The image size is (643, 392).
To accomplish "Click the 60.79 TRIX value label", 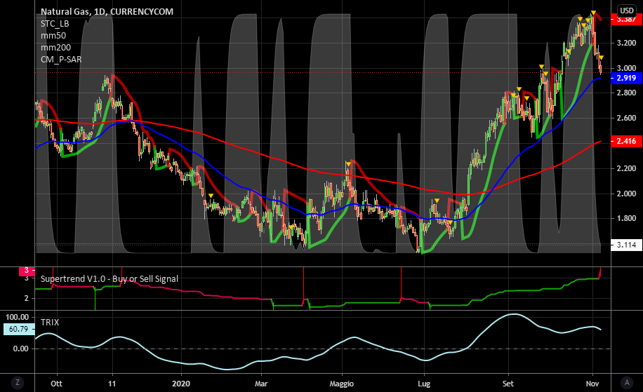I will pos(19,329).
